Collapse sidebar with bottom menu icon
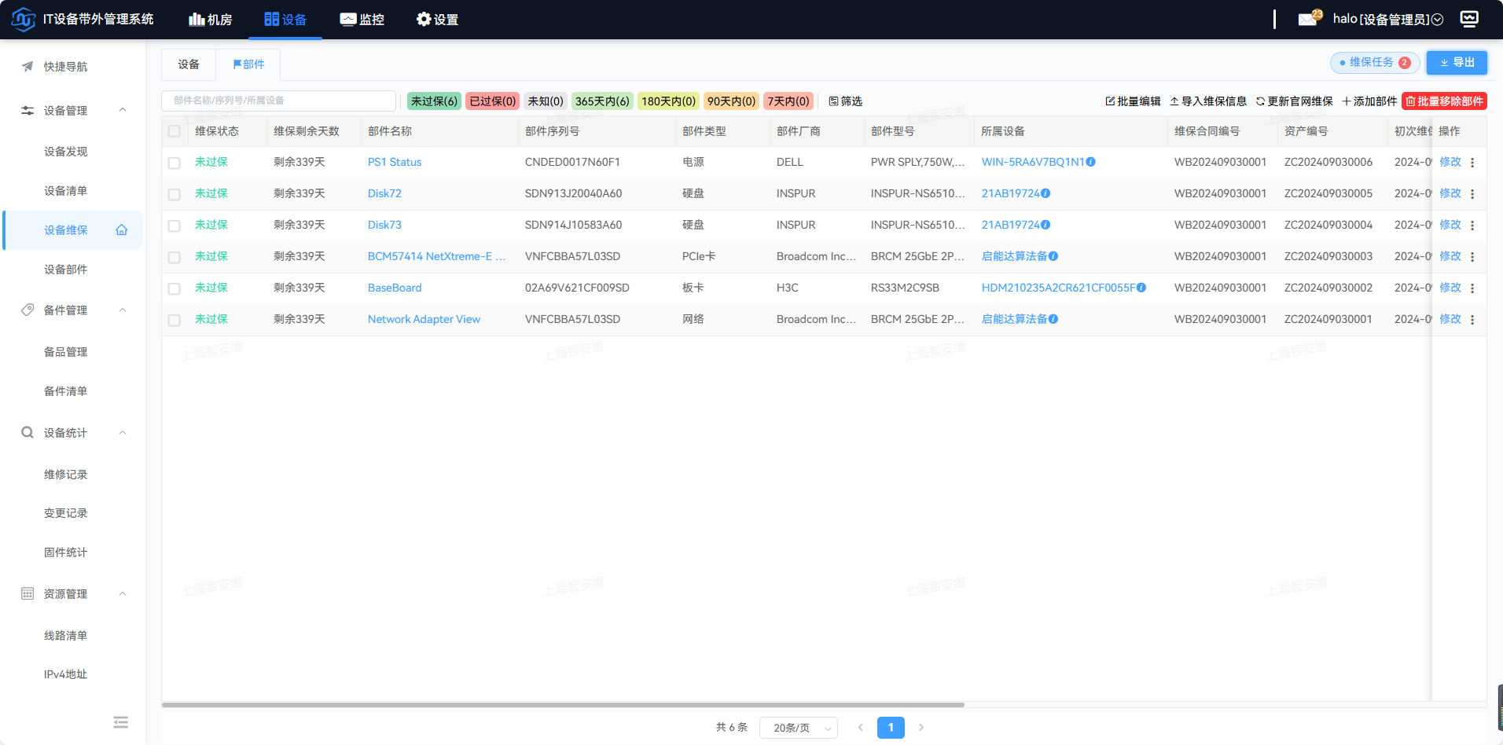Screen dimensions: 1503x745 tap(120, 722)
